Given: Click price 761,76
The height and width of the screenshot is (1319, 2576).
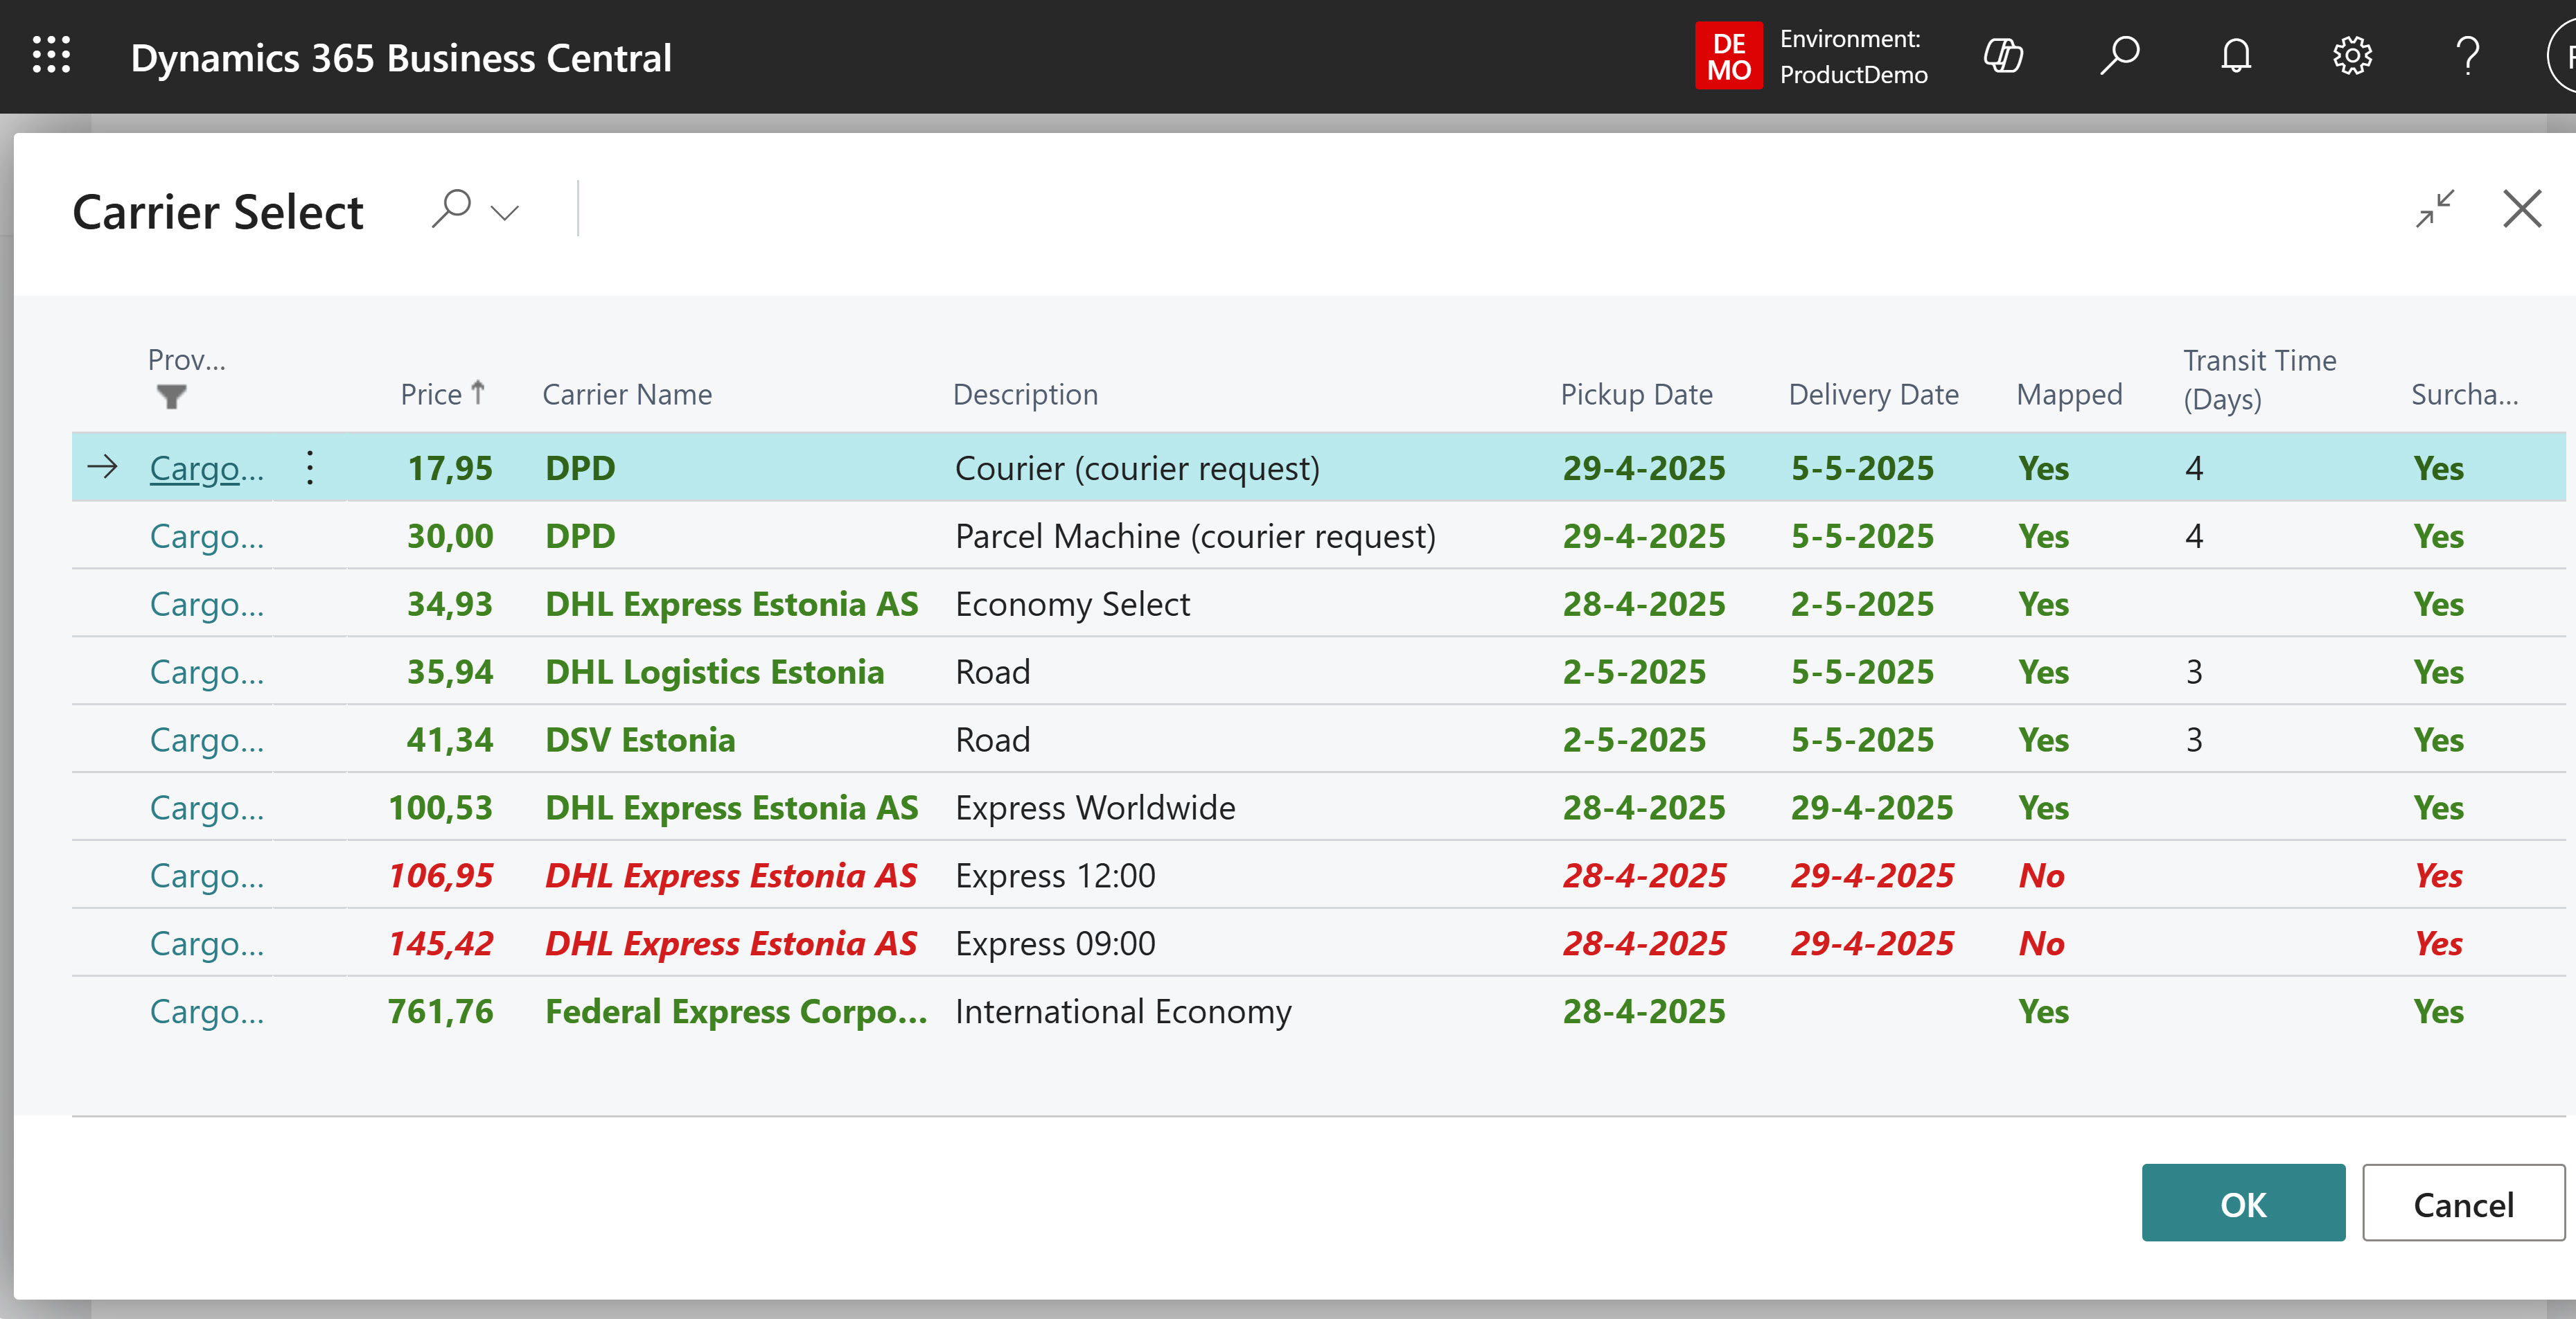Looking at the screenshot, I should tap(441, 1012).
